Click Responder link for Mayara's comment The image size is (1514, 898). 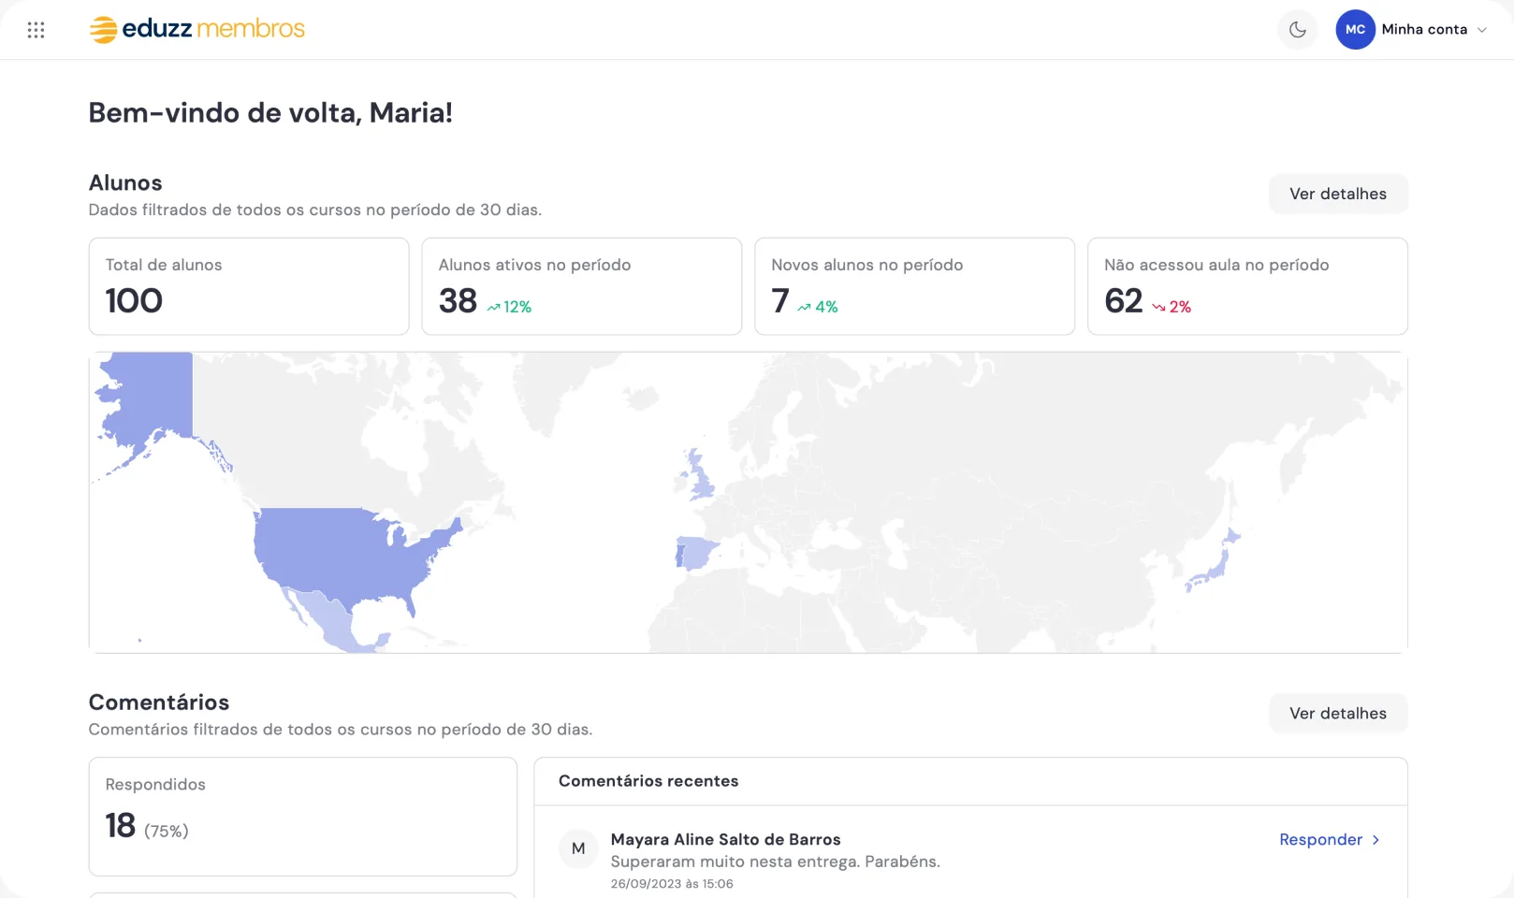coord(1320,840)
